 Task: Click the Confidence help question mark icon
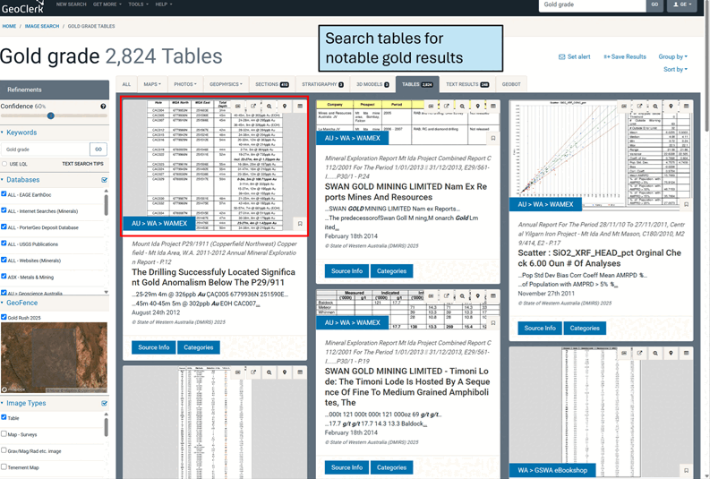tap(103, 107)
